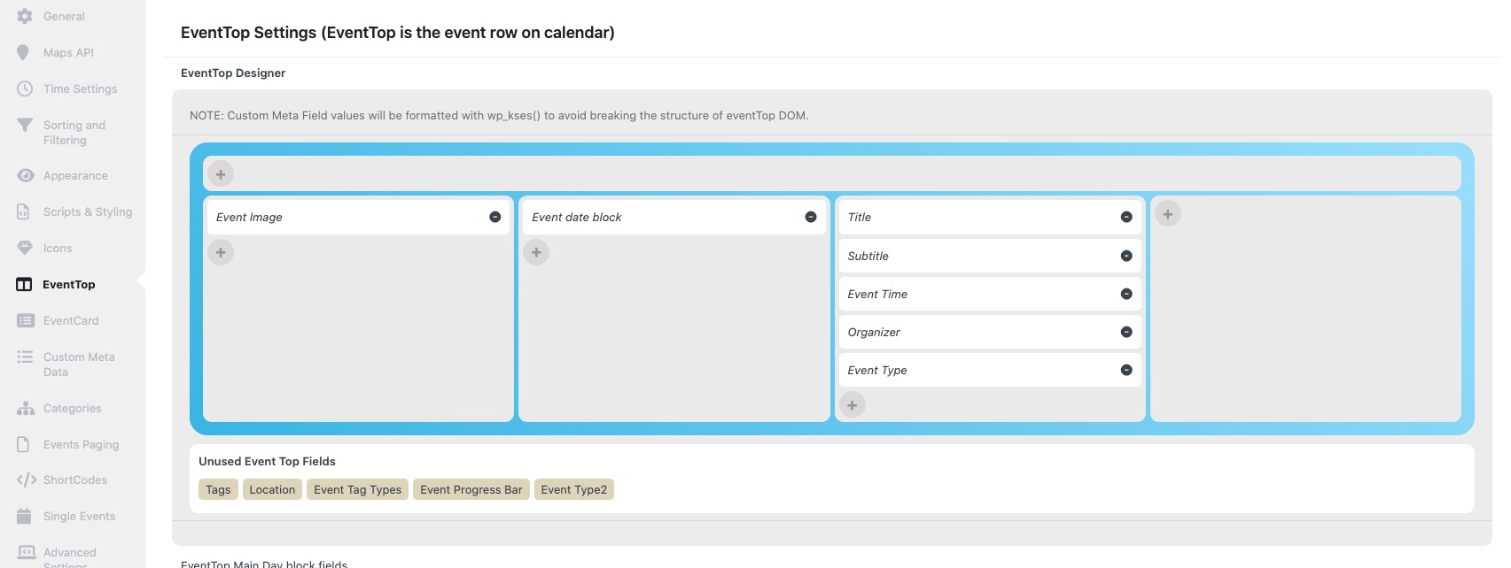Screen dimensions: 1511x568
Task: Remove the Organizer field
Action: click(x=1126, y=332)
